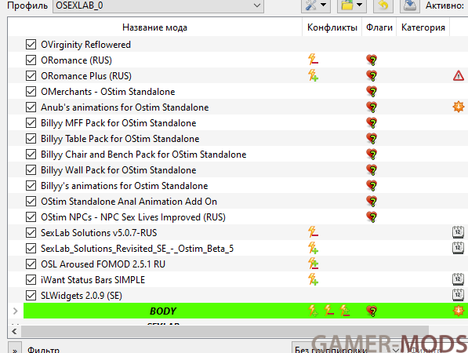Disable Billyy MFF Pack checkbox
This screenshot has width=468, height=353.
(31, 122)
